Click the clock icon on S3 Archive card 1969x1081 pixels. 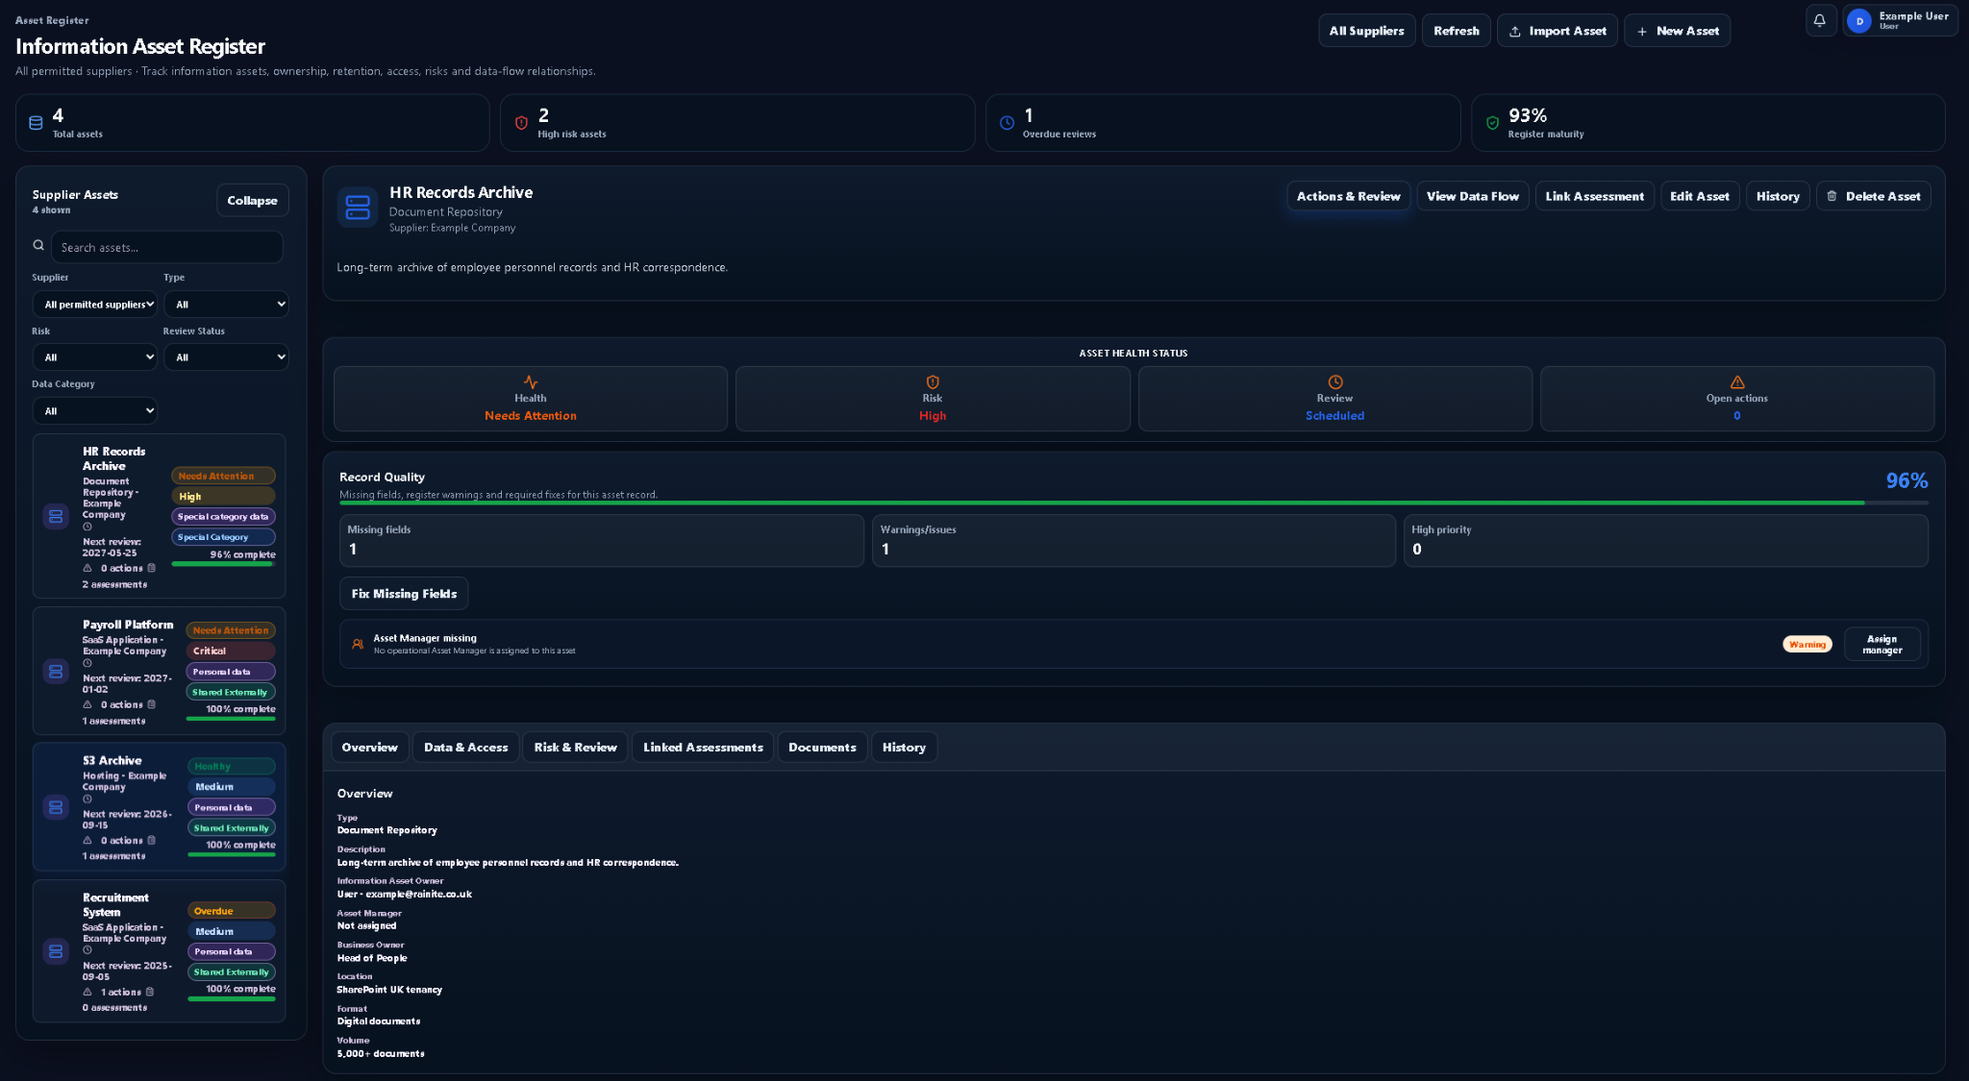(87, 798)
